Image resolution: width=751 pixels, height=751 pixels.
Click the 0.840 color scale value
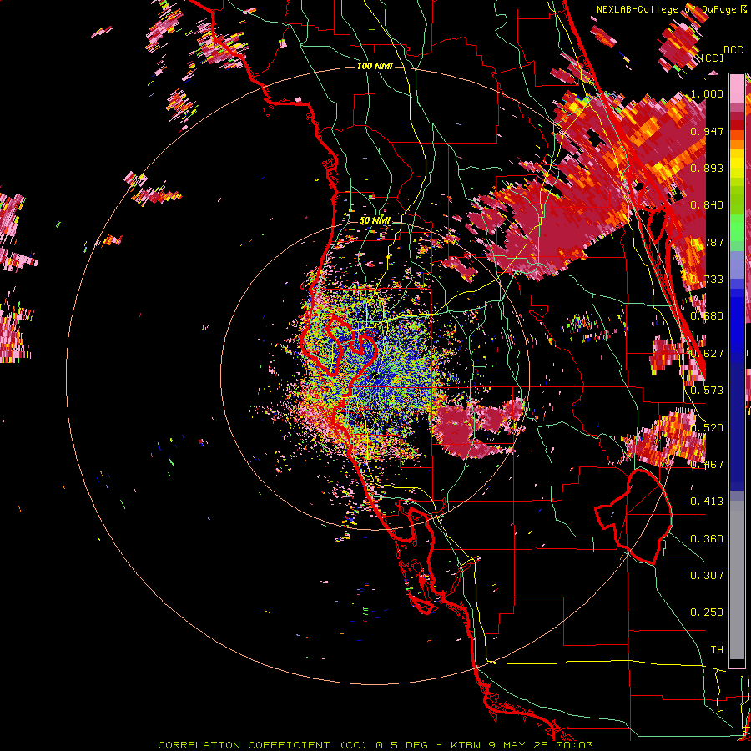click(707, 205)
